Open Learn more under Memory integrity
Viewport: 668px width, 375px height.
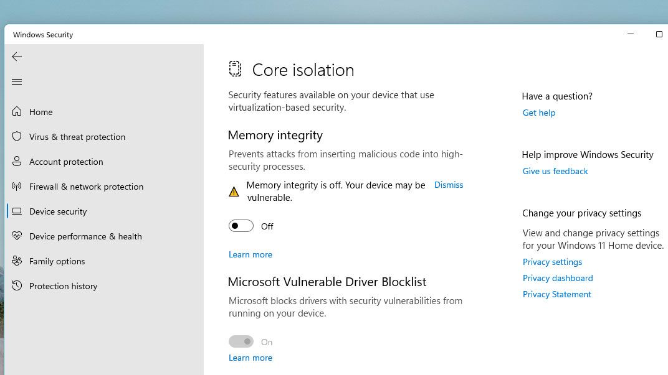coord(250,254)
